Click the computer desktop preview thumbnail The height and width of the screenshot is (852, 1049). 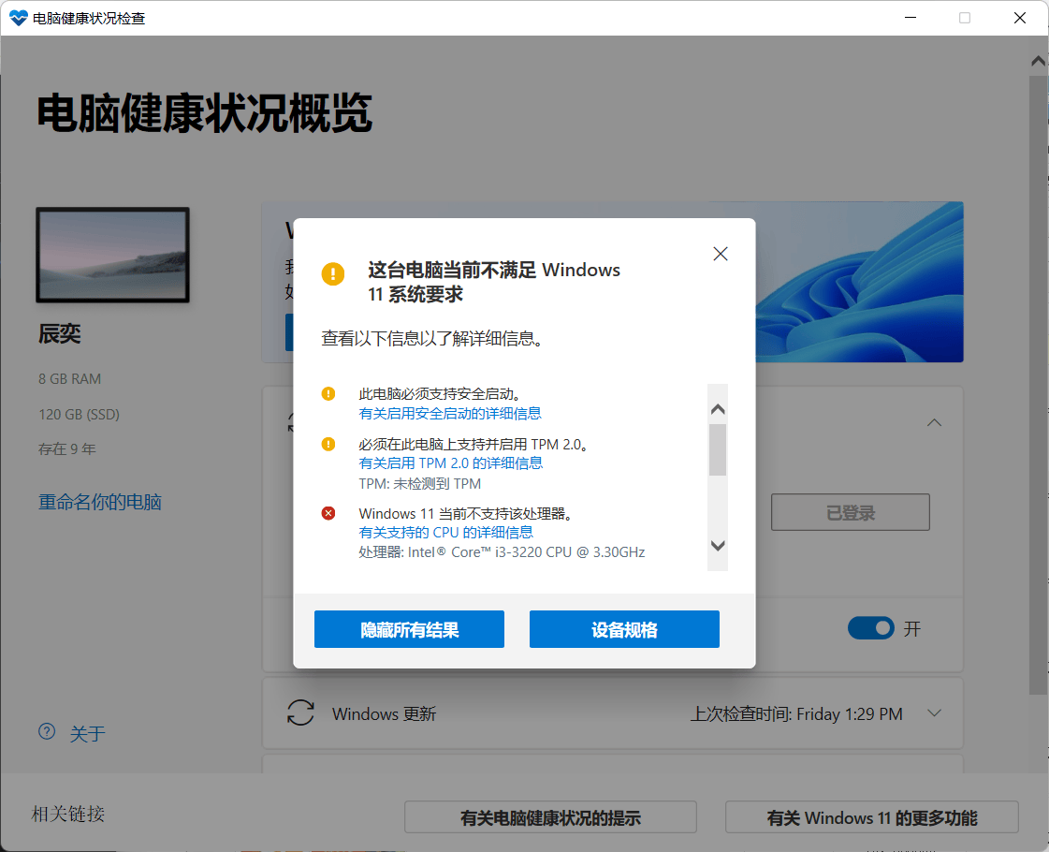(112, 255)
